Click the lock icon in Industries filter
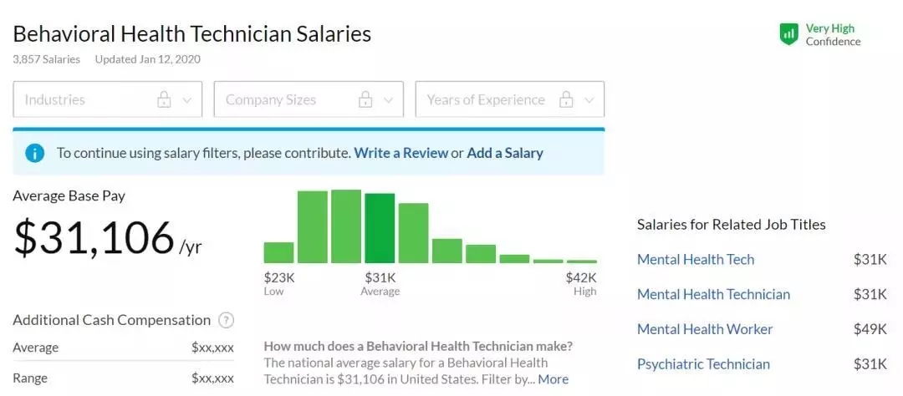Viewport: 903px width, 396px height. [x=165, y=100]
